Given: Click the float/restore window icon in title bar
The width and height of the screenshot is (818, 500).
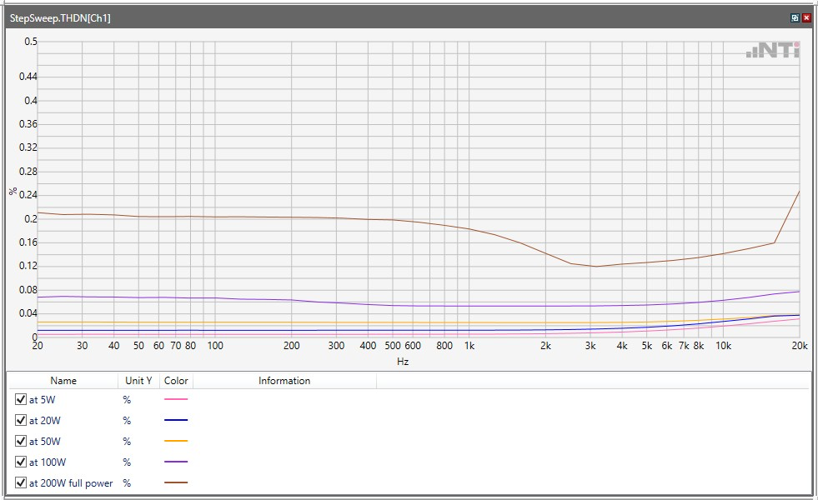Looking at the screenshot, I should click(795, 17).
